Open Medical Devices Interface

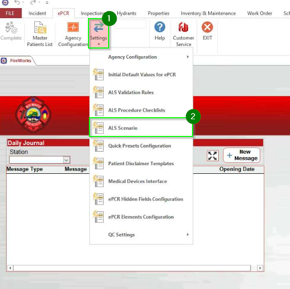pyautogui.click(x=141, y=181)
